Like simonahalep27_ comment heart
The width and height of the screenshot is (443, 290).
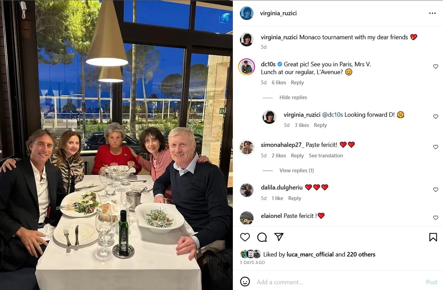436,147
